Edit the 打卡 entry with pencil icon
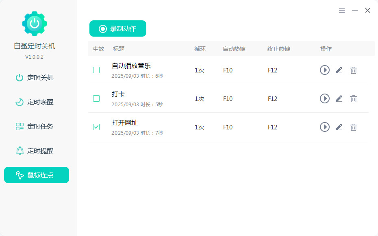Image resolution: width=378 pixels, height=236 pixels. 339,98
